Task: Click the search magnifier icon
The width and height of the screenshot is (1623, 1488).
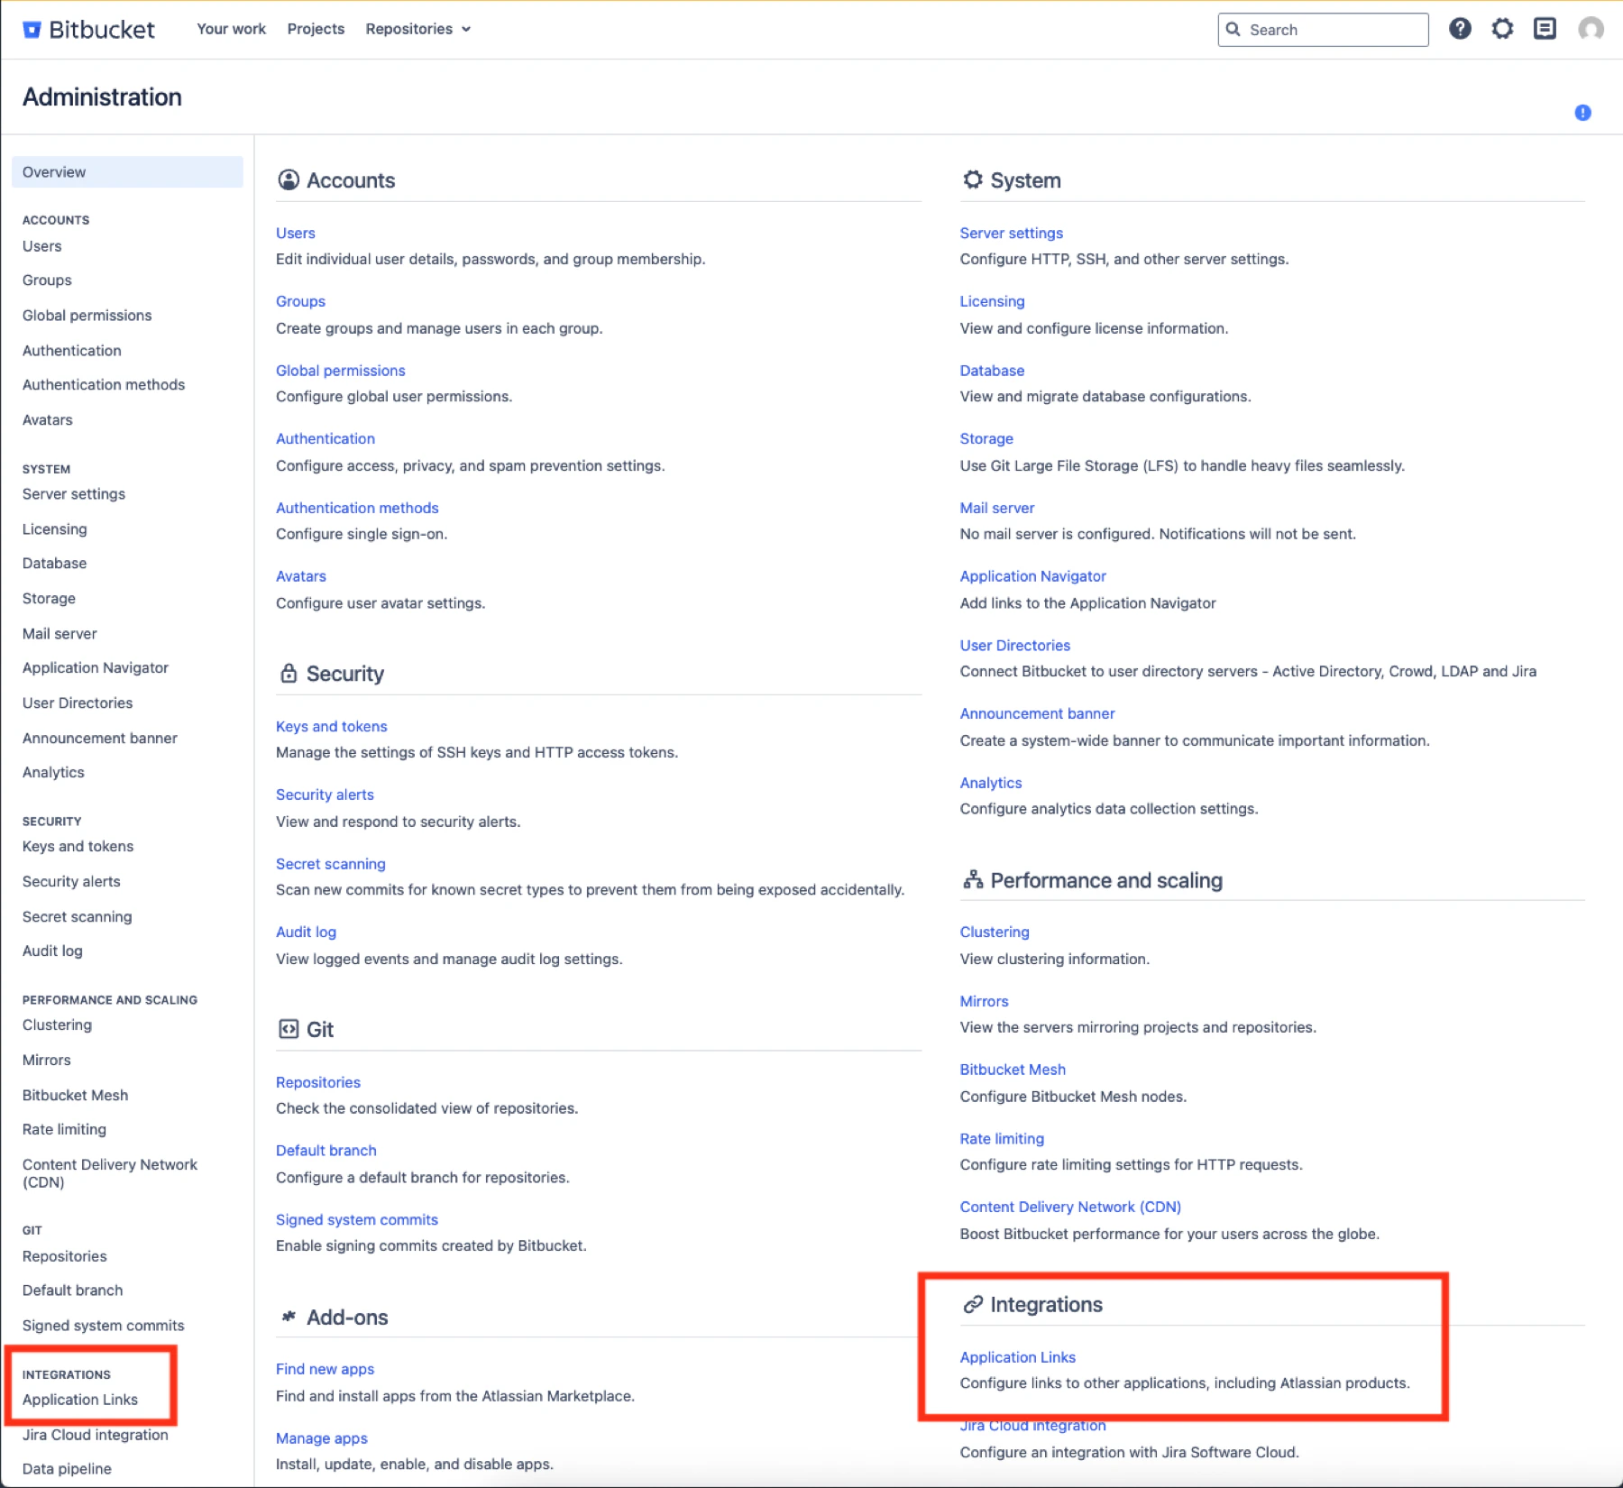Action: coord(1233,29)
